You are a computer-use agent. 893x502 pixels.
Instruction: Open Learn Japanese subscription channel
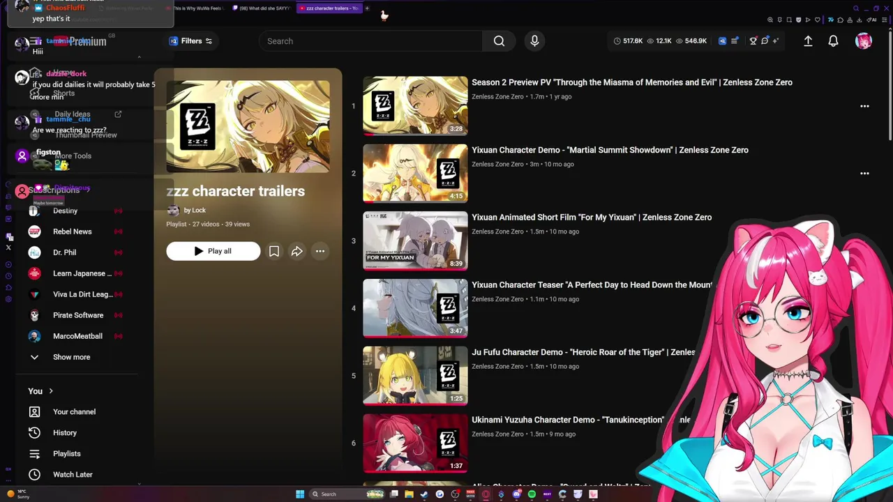82,273
